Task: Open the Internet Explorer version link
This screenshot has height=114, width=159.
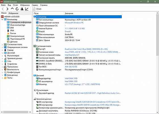Action: (x=75, y=29)
